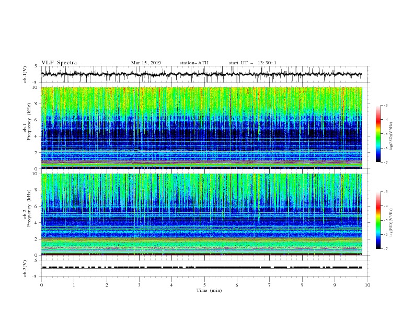
Task: Click inside the ch.1 spectrogram panel
Action: 201,128
